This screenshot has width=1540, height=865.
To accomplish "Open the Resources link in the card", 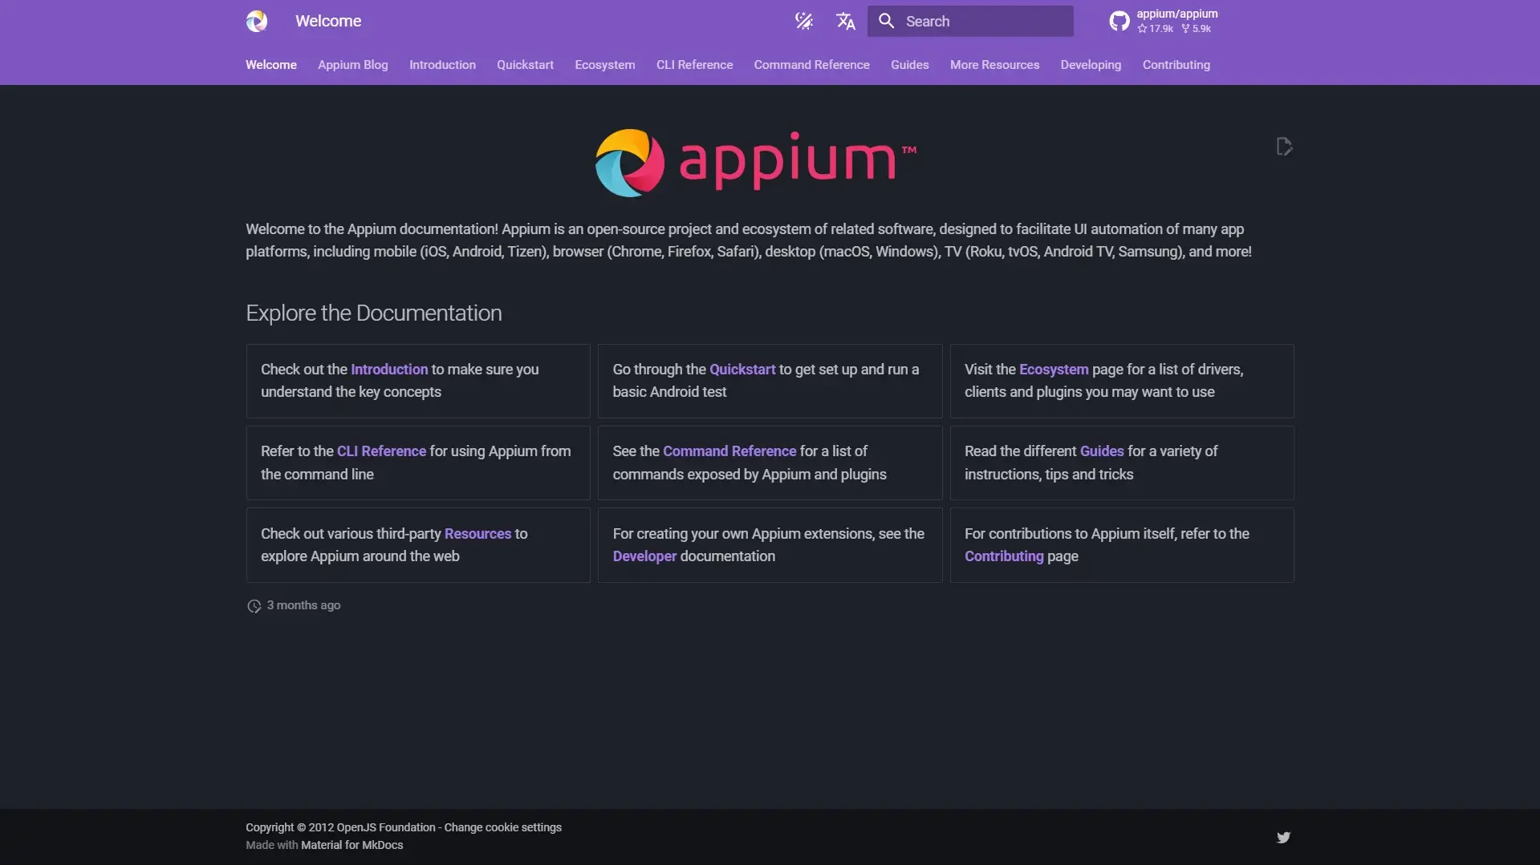I will [477, 534].
